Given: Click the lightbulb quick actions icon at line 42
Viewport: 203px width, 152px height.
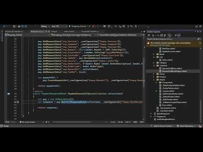Looking at the screenshot, I should (x=18, y=102).
